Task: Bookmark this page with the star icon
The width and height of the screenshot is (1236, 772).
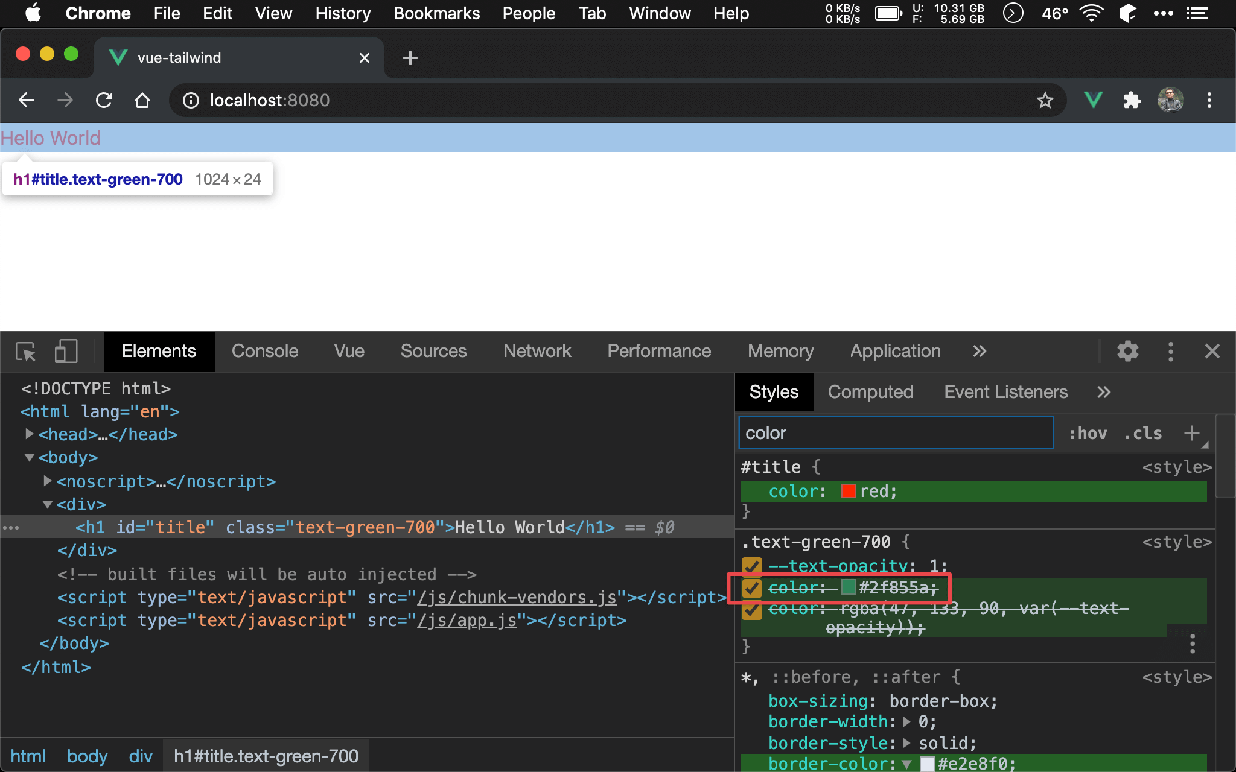Action: (1045, 100)
